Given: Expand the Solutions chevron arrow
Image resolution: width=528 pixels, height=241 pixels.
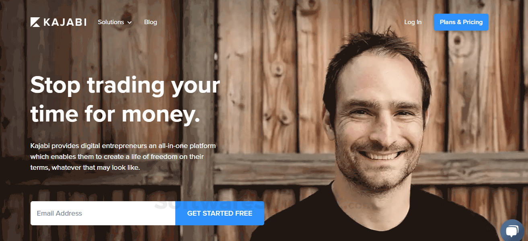Looking at the screenshot, I should tap(129, 23).
